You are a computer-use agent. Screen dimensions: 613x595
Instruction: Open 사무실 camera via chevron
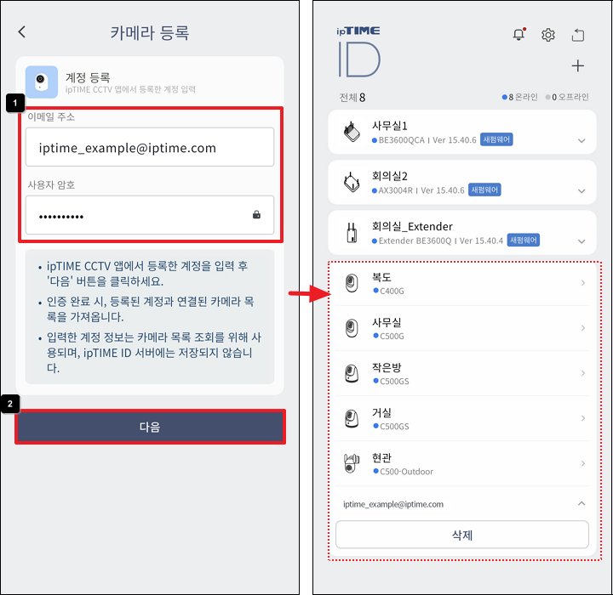point(583,328)
